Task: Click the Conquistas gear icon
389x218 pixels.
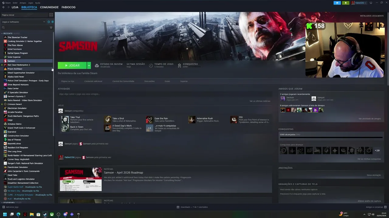Action: (179, 65)
